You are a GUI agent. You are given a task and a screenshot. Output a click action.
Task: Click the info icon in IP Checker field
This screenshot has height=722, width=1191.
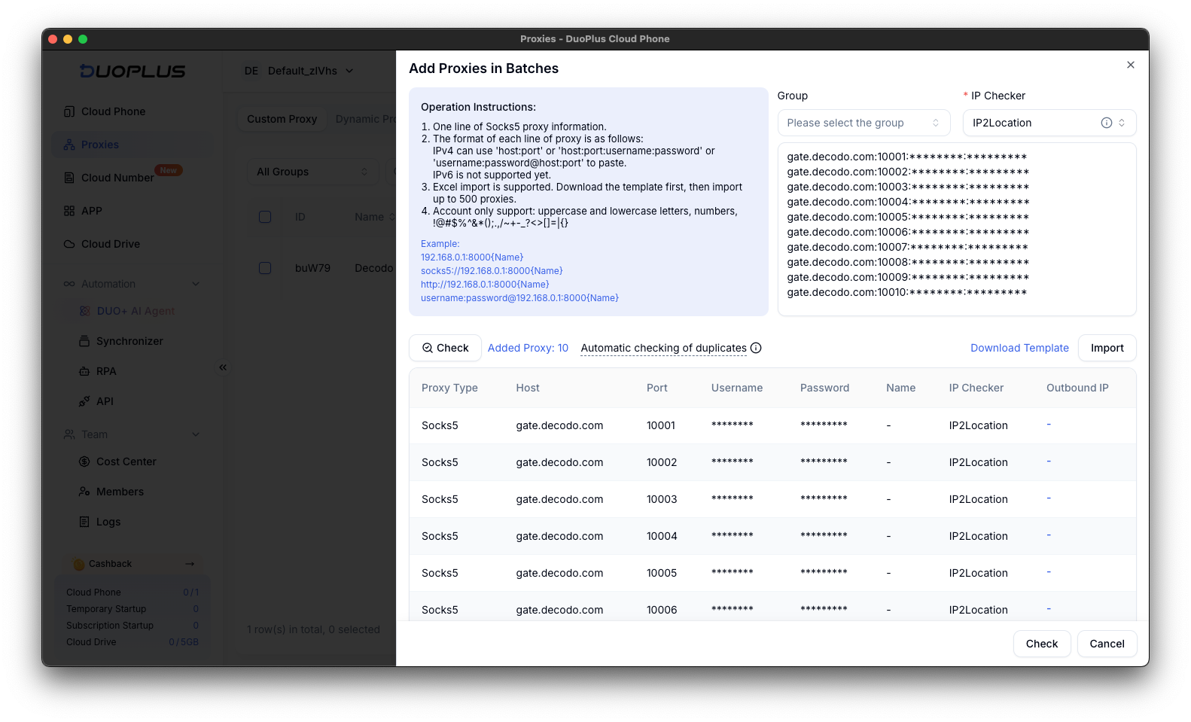pos(1107,123)
